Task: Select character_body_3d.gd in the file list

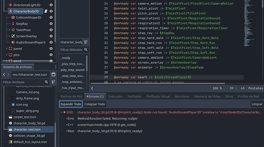Action: (29, 123)
